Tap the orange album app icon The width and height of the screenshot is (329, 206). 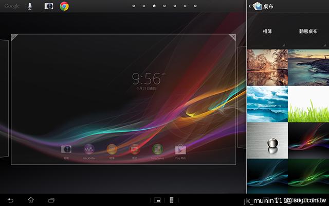pos(112,151)
